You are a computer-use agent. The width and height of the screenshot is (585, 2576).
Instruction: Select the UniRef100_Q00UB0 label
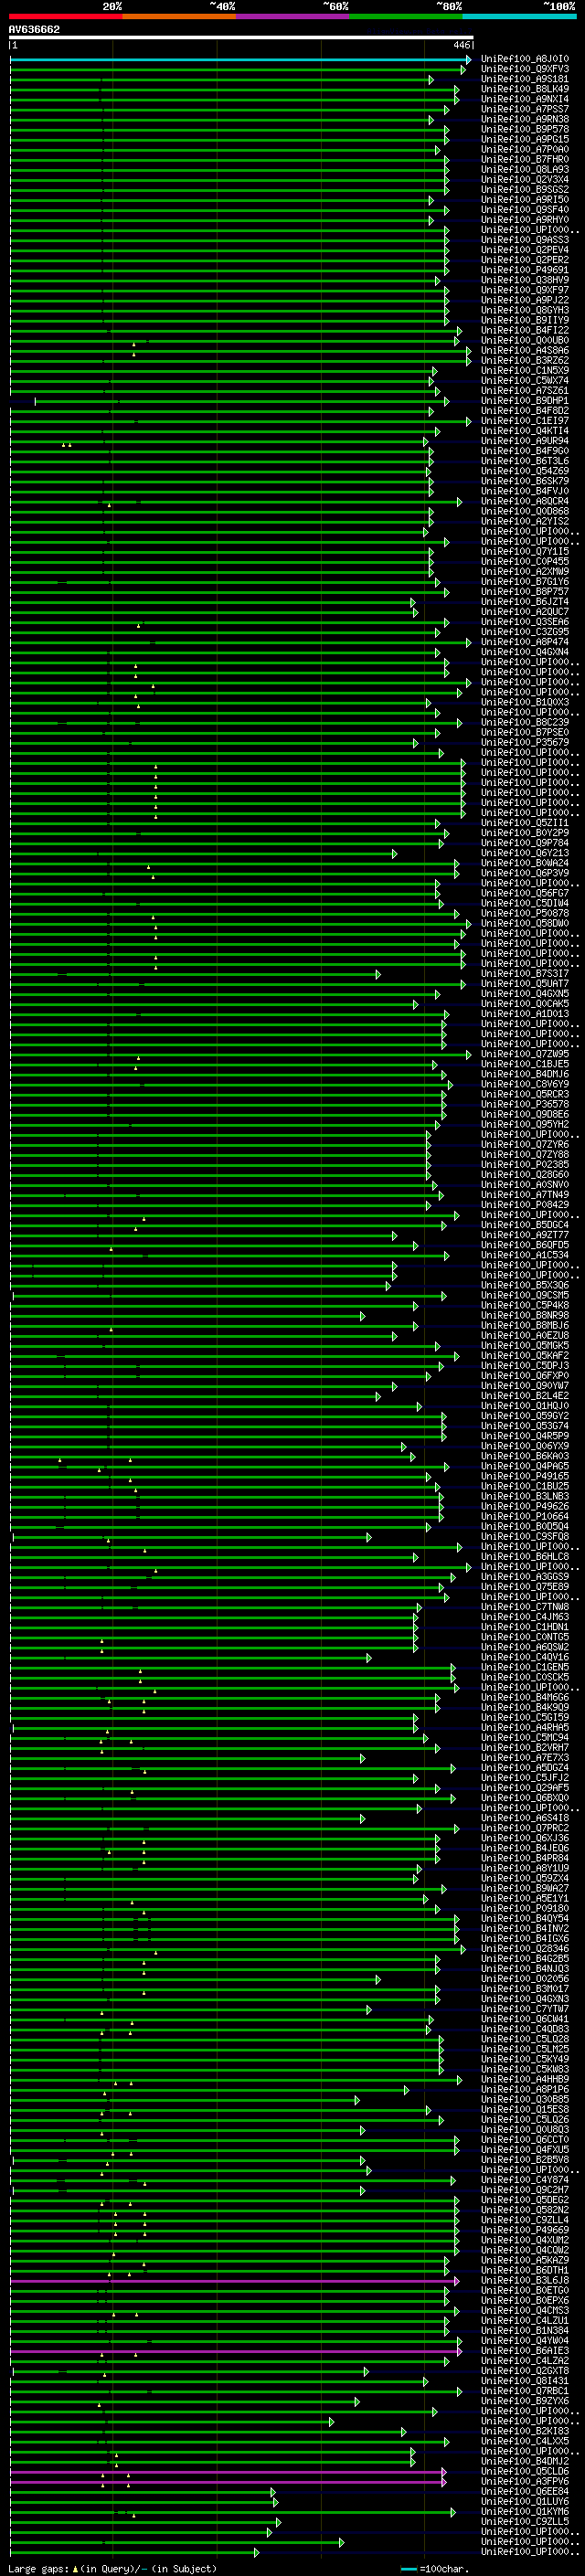(525, 340)
